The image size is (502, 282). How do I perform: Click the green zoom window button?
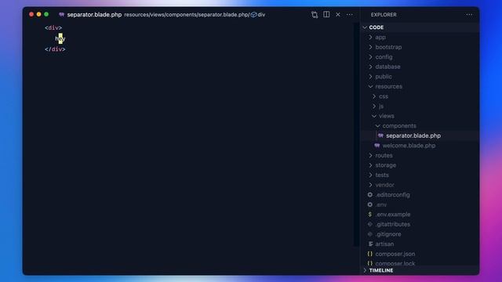click(x=46, y=14)
